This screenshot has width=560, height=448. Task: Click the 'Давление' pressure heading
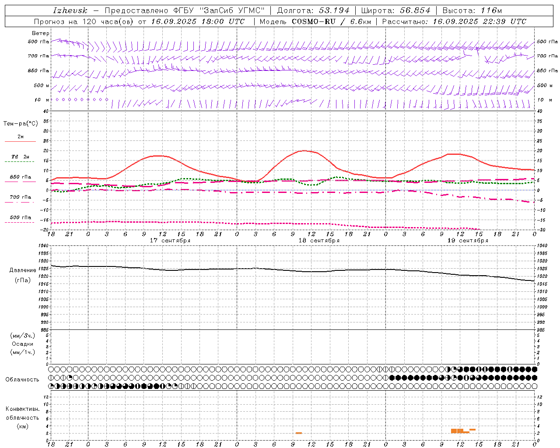click(x=23, y=270)
